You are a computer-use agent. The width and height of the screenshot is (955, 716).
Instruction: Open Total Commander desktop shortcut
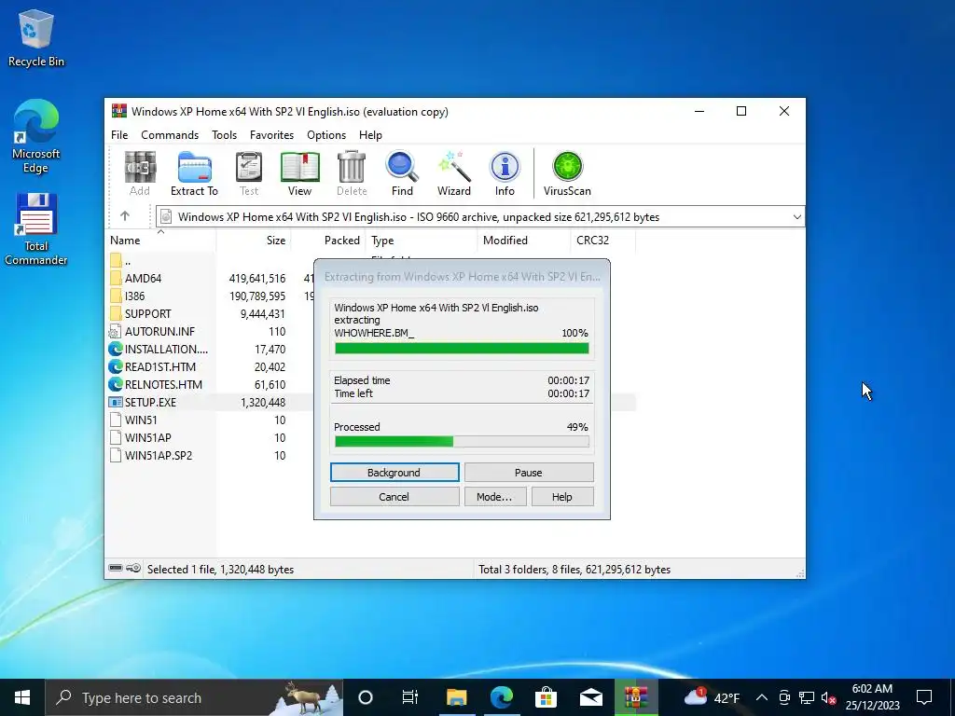(36, 229)
